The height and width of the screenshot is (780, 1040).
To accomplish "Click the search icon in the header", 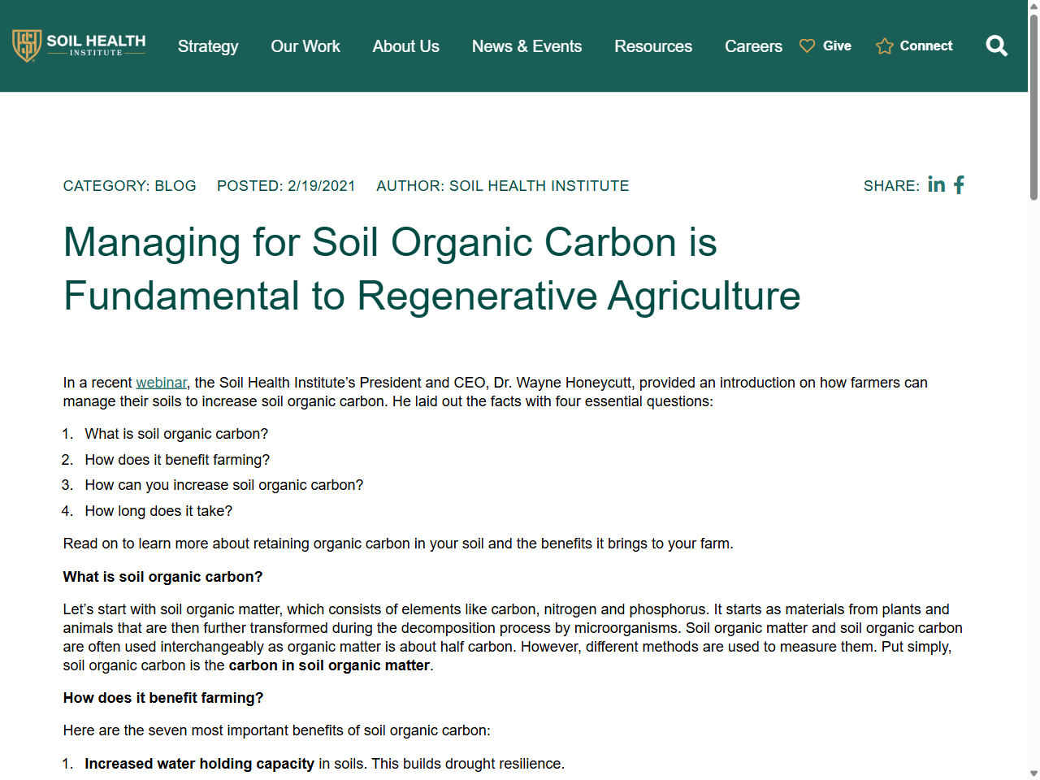I will (996, 46).
